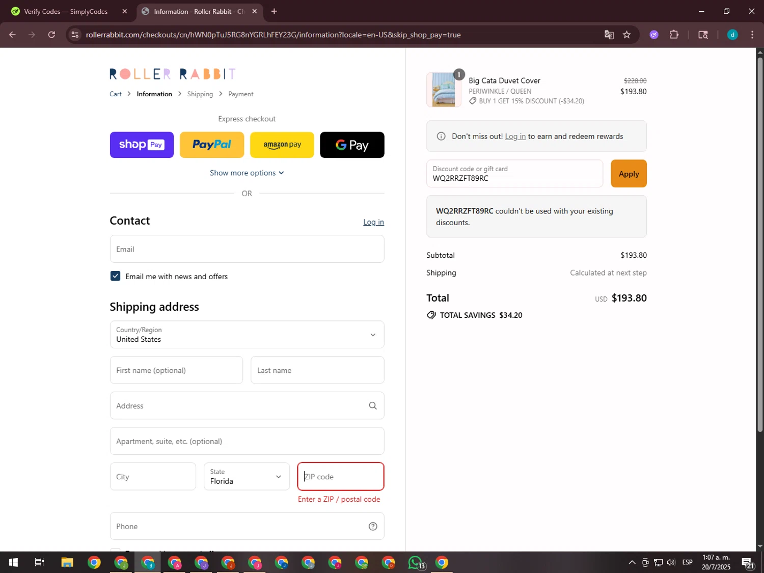The image size is (764, 573).
Task: Toggle Email me with news and offers
Action: coord(115,276)
